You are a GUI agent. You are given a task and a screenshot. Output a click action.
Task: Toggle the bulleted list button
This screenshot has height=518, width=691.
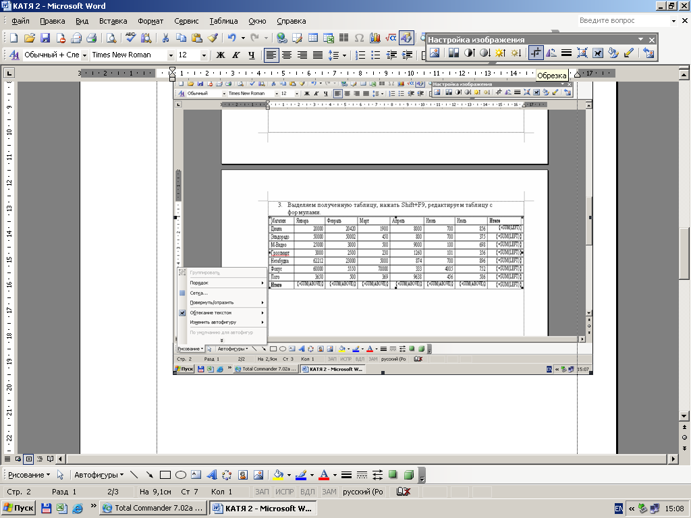375,55
